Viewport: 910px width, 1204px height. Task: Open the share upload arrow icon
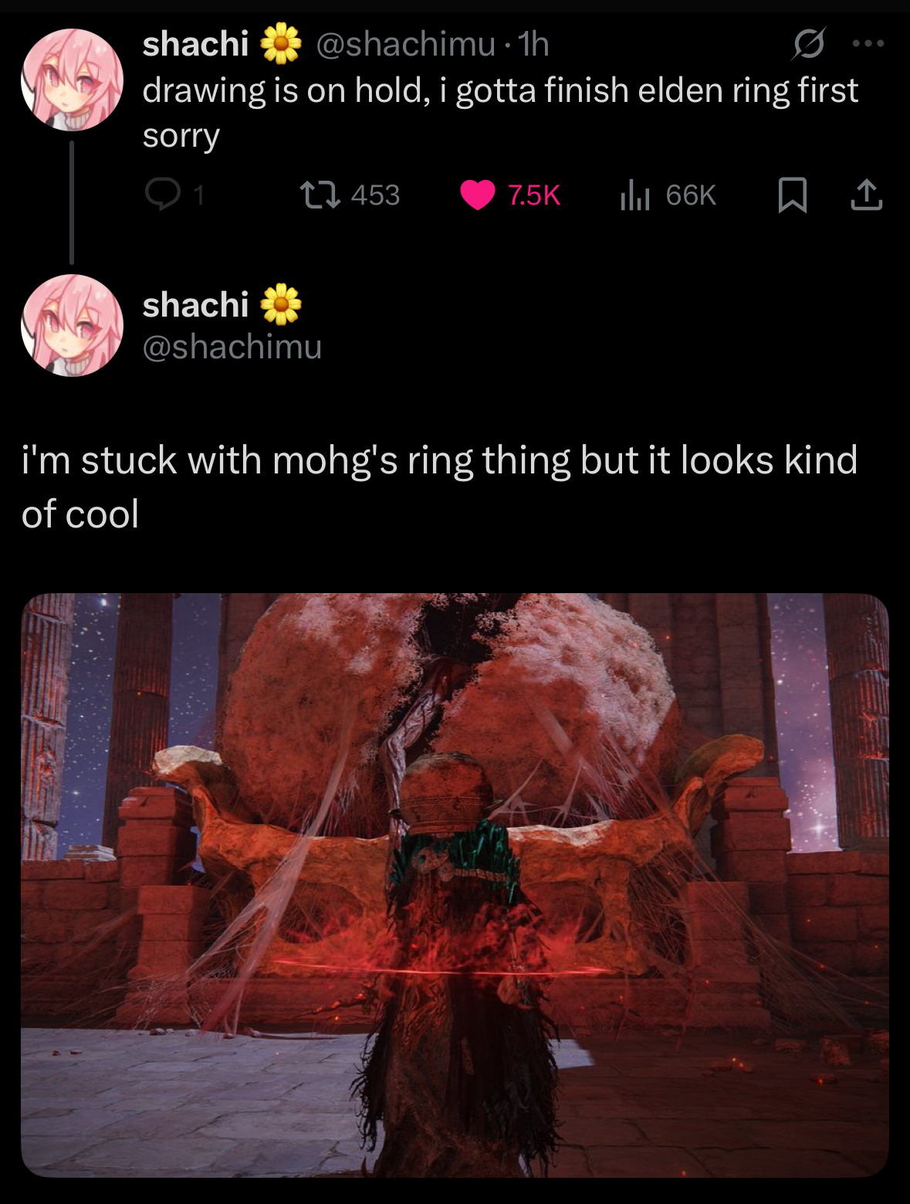coord(866,195)
